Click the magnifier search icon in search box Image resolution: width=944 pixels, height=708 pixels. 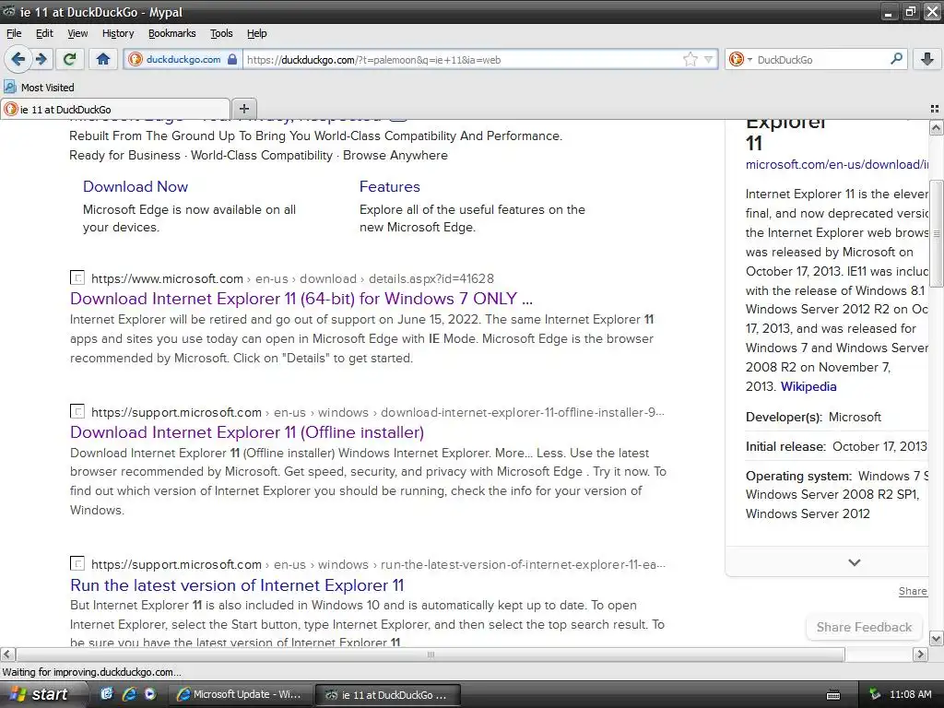[x=896, y=59]
